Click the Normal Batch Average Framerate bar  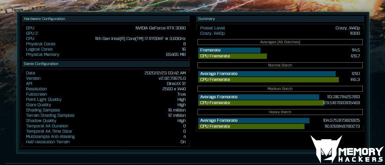pos(267,74)
